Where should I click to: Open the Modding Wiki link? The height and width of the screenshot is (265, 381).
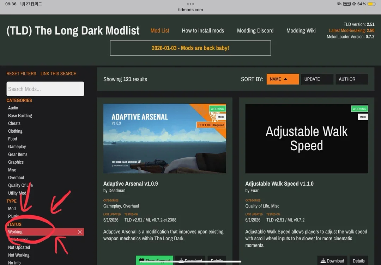click(x=301, y=31)
